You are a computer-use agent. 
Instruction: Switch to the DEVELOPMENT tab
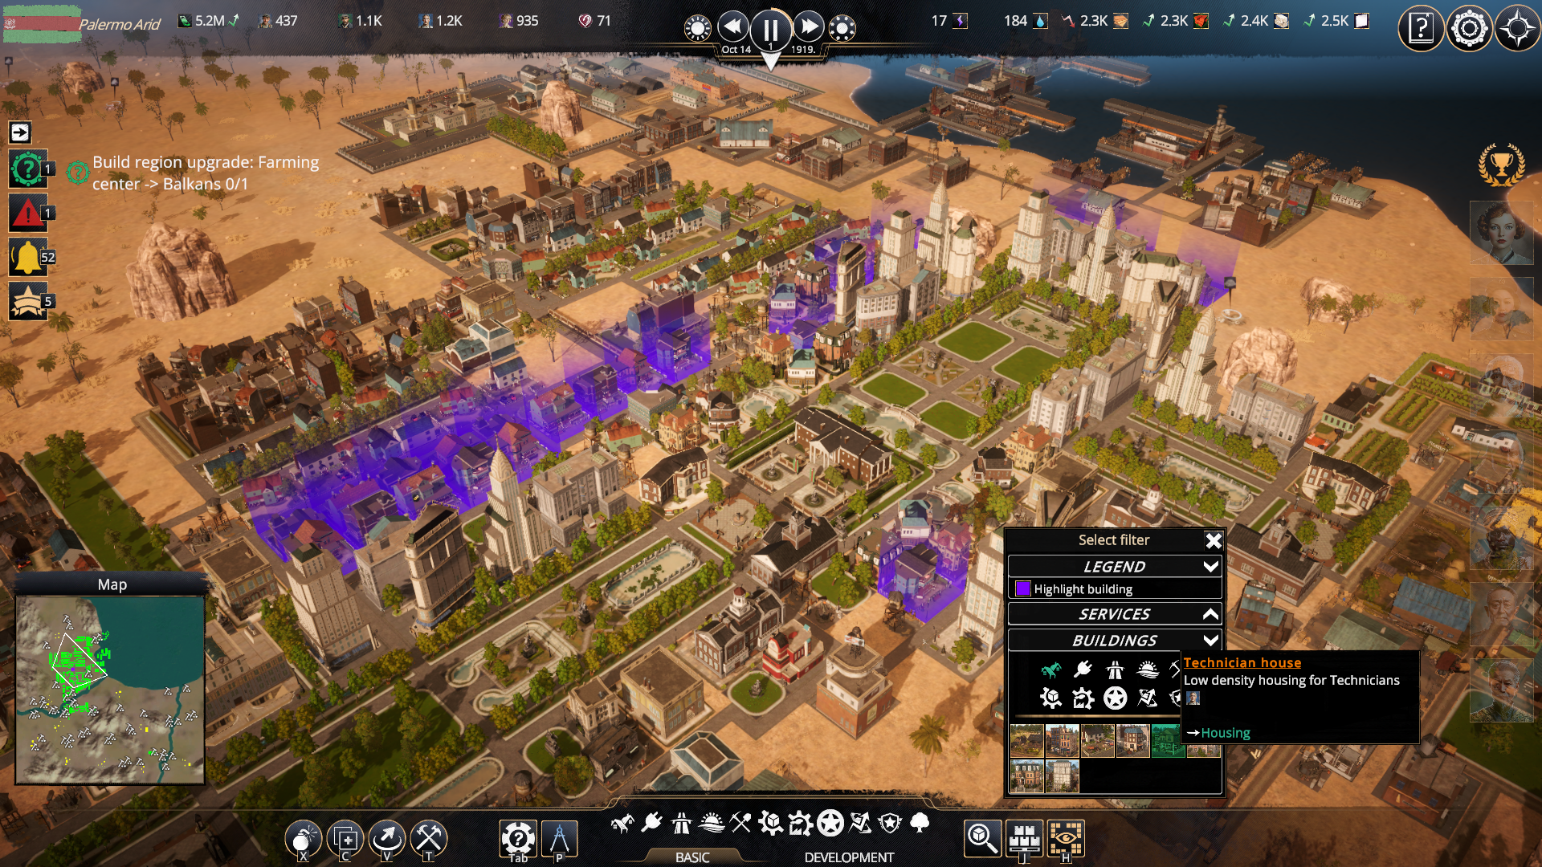coord(849,857)
